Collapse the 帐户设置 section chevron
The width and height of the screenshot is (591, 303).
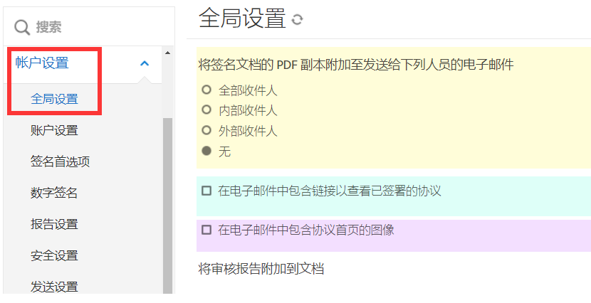(x=145, y=63)
